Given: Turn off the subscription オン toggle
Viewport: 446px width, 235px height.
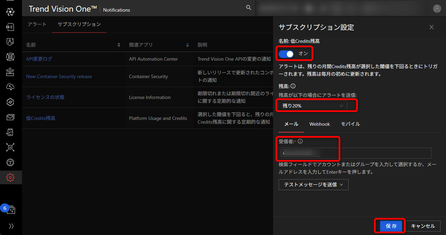Looking at the screenshot, I should [286, 54].
